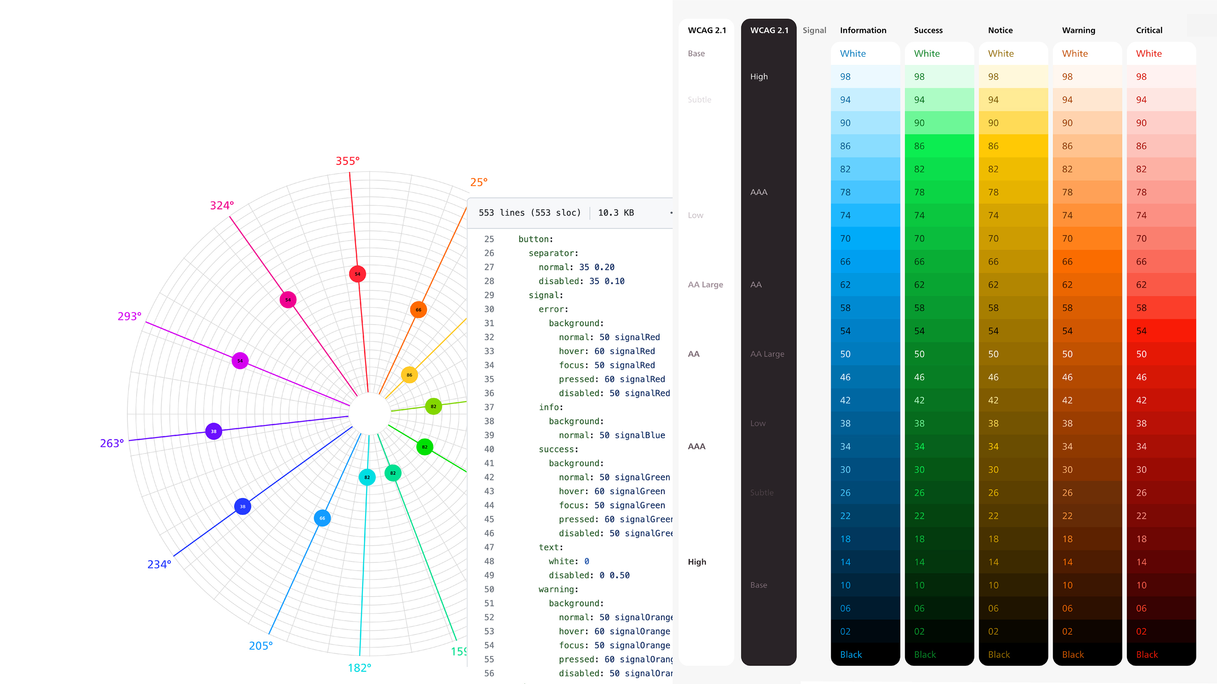Click the dark WCAG 2.1 column title

769,30
